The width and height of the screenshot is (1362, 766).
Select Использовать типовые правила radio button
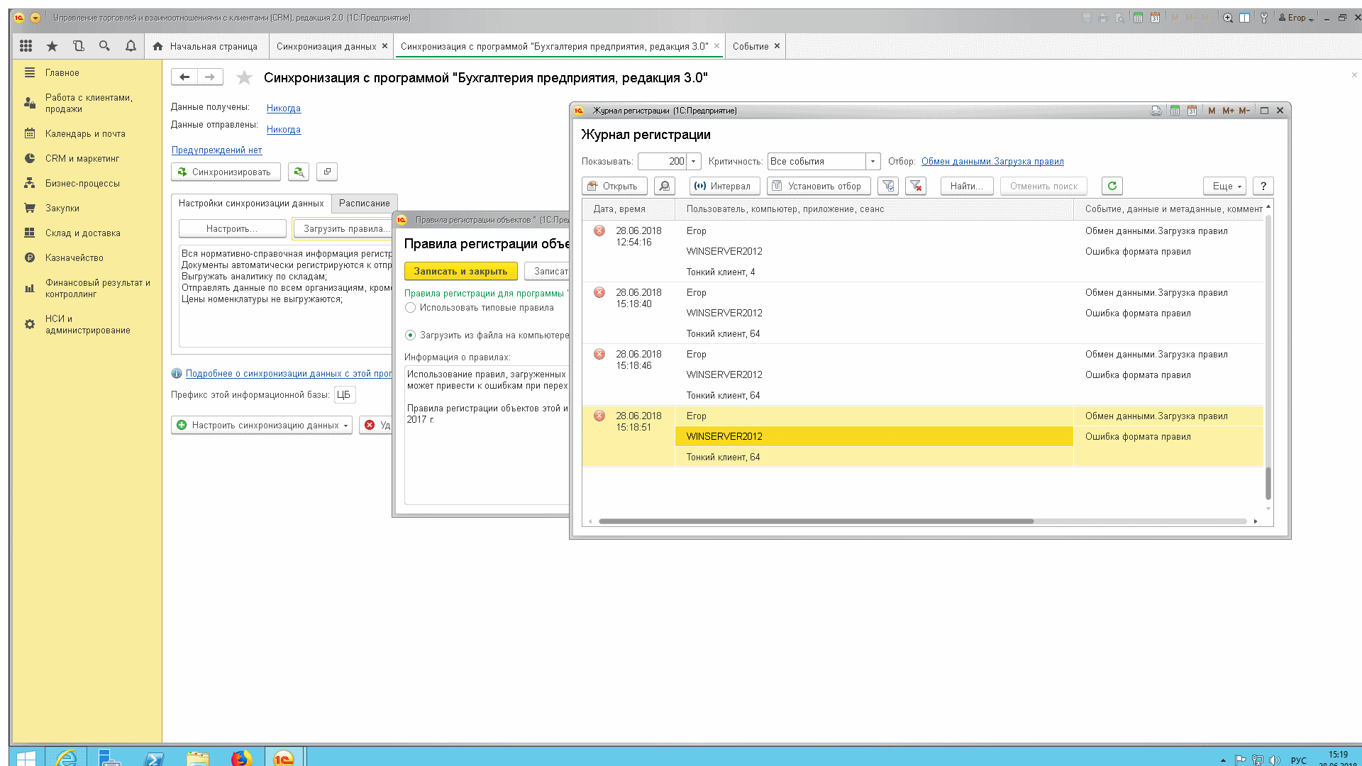point(410,308)
